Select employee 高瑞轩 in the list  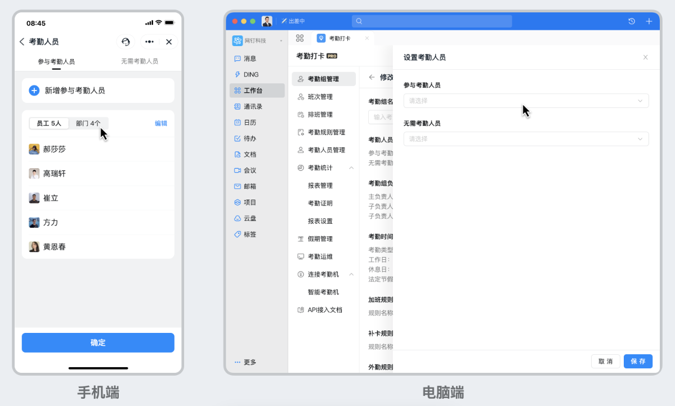98,174
